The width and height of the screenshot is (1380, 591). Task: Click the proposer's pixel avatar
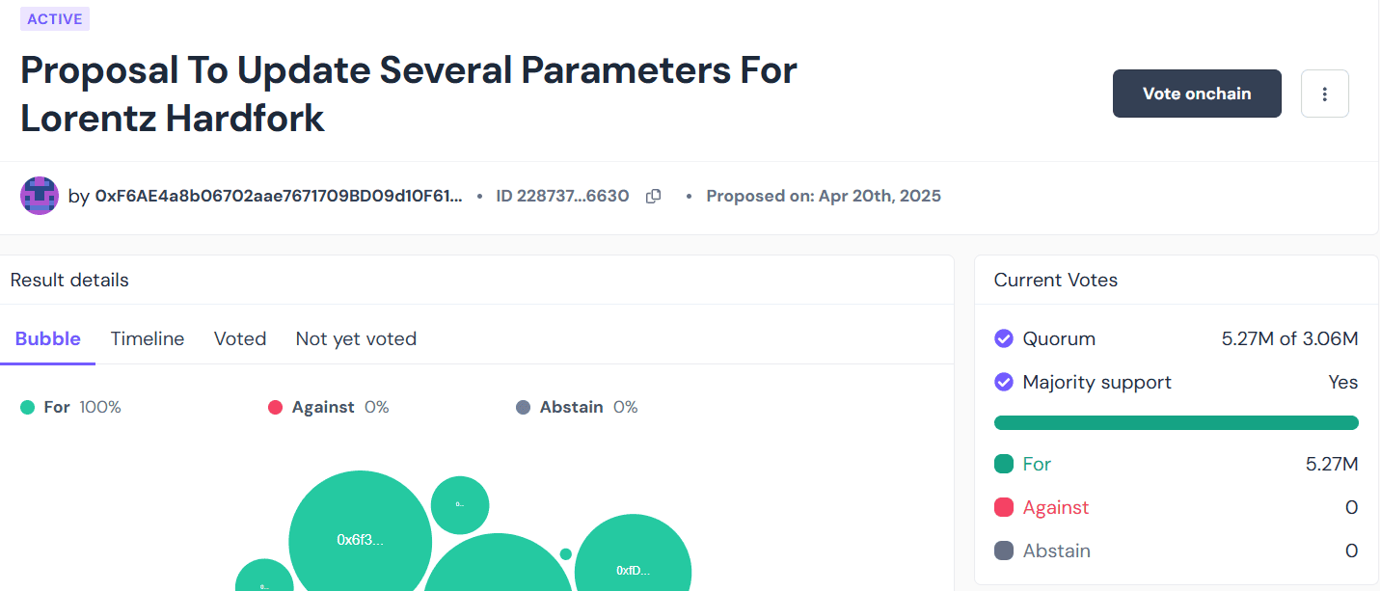(x=40, y=196)
